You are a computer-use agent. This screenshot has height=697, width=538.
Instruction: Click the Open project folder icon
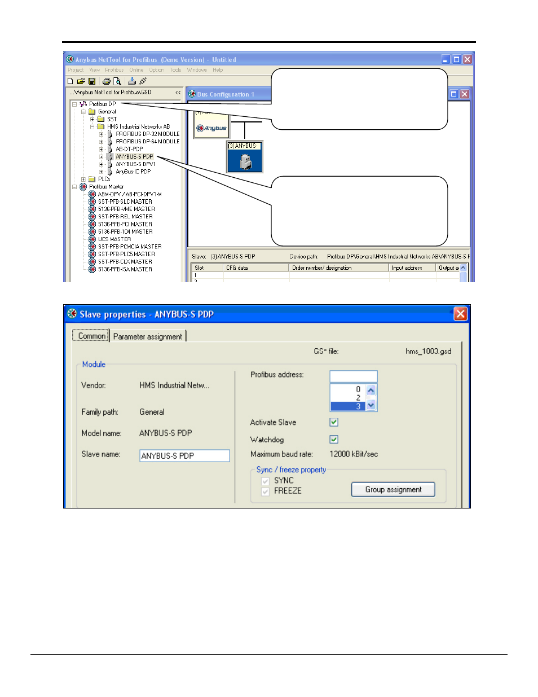(x=81, y=81)
